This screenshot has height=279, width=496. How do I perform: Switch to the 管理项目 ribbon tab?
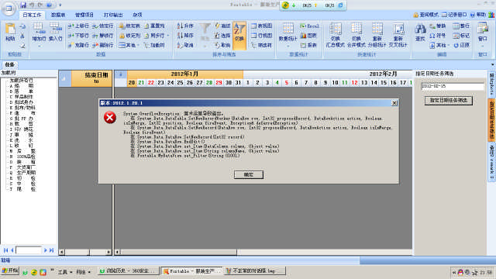tap(84, 15)
